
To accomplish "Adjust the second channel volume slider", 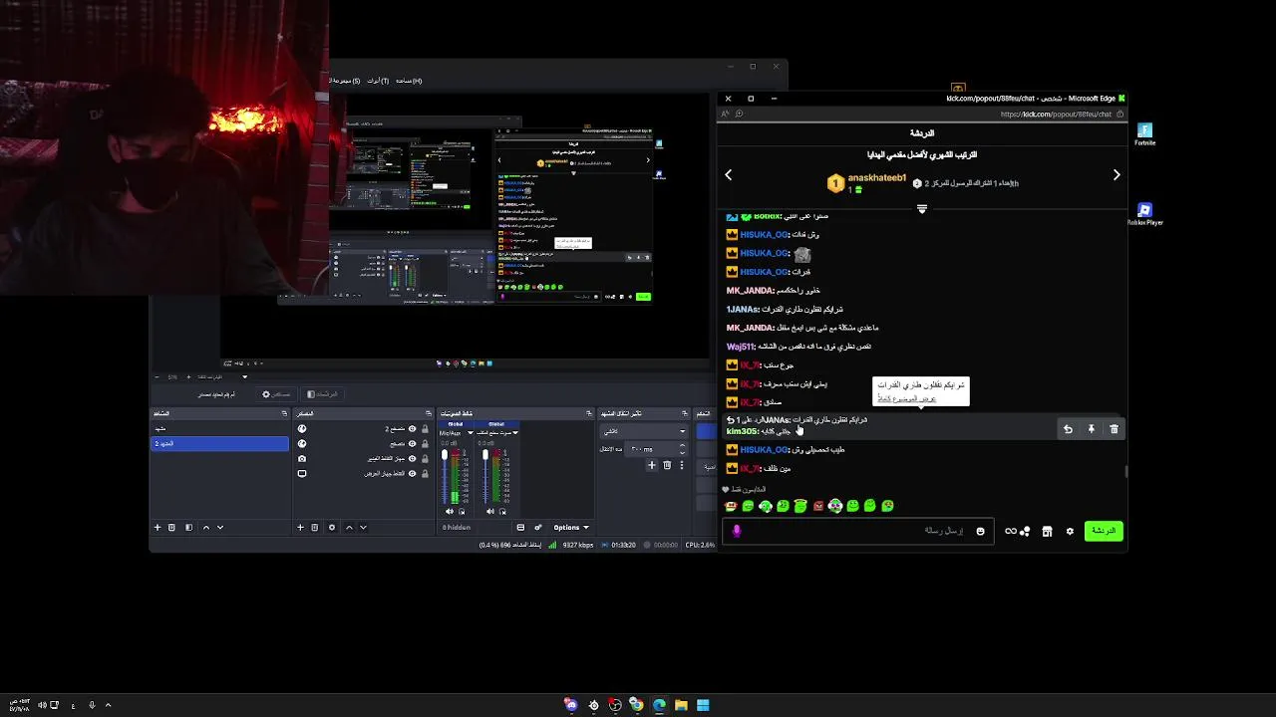I will [x=485, y=477].
